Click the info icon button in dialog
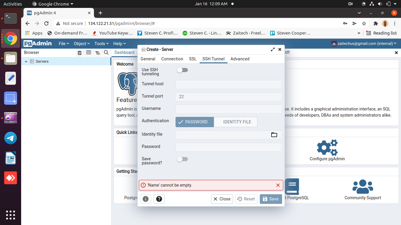The height and width of the screenshot is (225, 401). click(x=146, y=199)
